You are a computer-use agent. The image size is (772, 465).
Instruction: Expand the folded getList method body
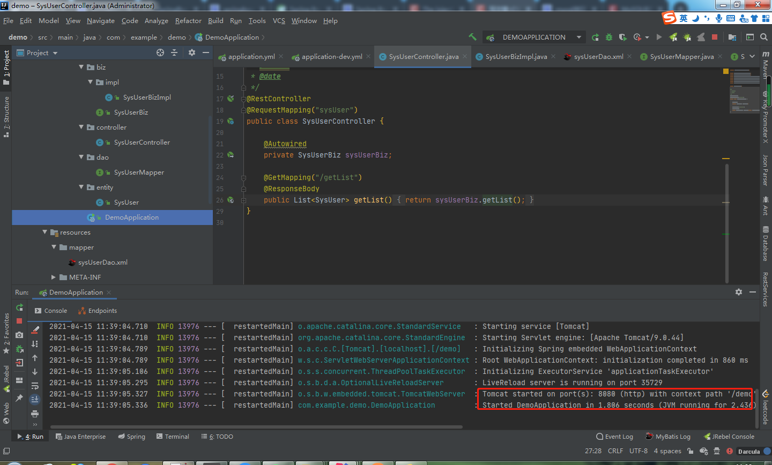point(243,200)
